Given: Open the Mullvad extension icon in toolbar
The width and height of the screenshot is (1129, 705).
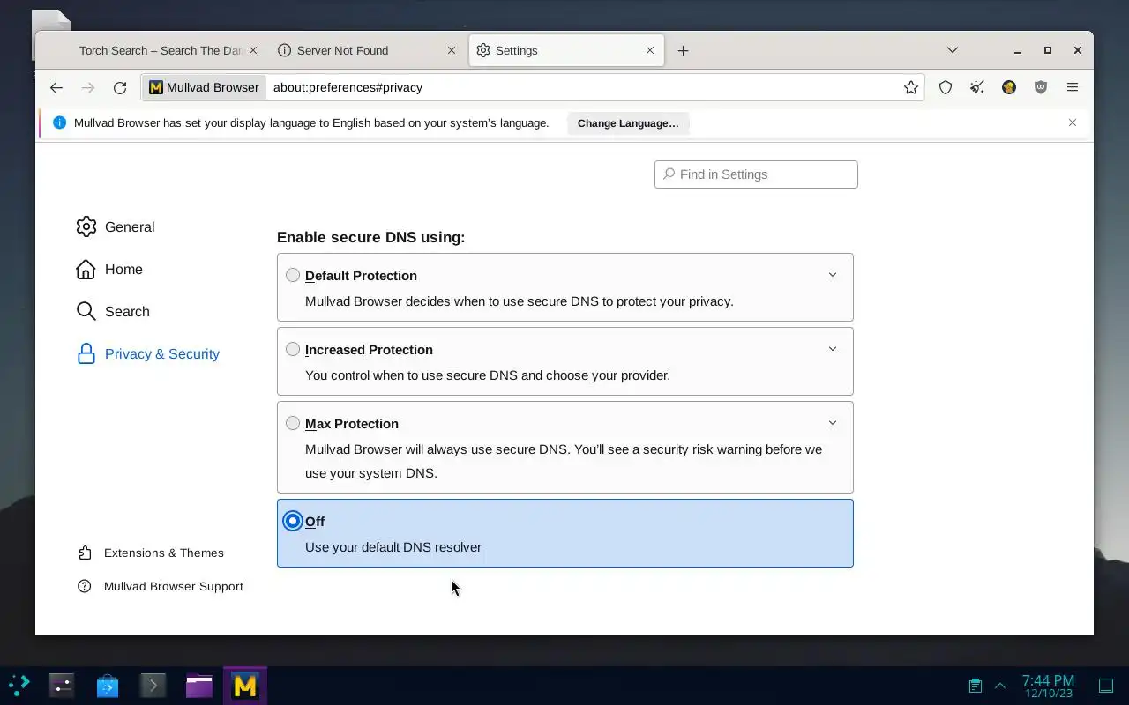Looking at the screenshot, I should 1009,87.
